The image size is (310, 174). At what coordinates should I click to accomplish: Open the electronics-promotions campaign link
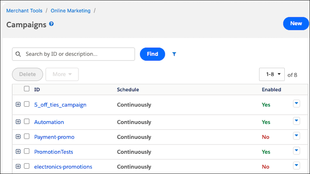[x=63, y=167]
